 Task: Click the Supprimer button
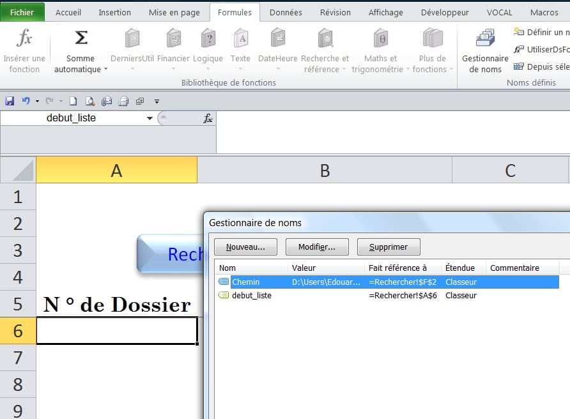[389, 247]
